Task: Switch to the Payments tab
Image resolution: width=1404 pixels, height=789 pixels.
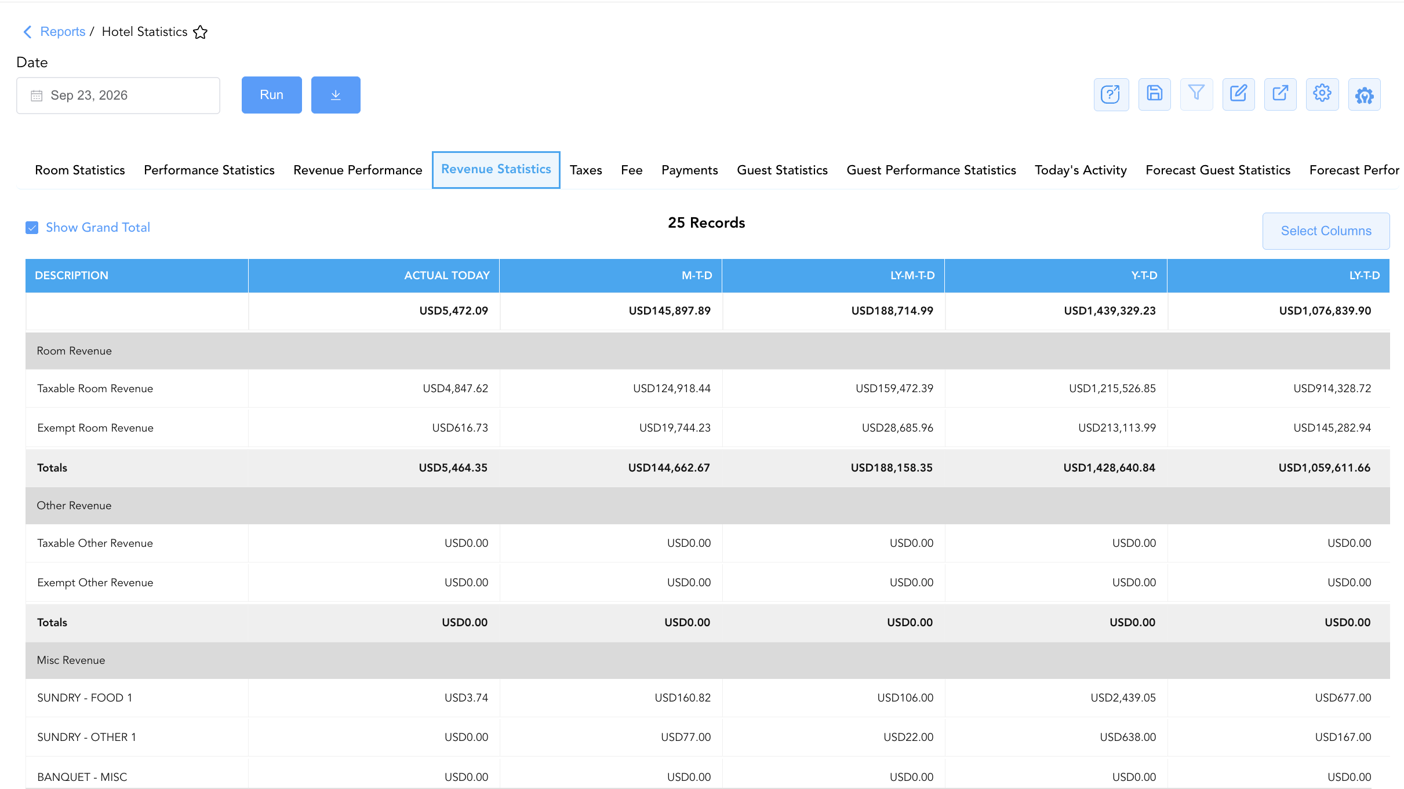Action: click(689, 170)
